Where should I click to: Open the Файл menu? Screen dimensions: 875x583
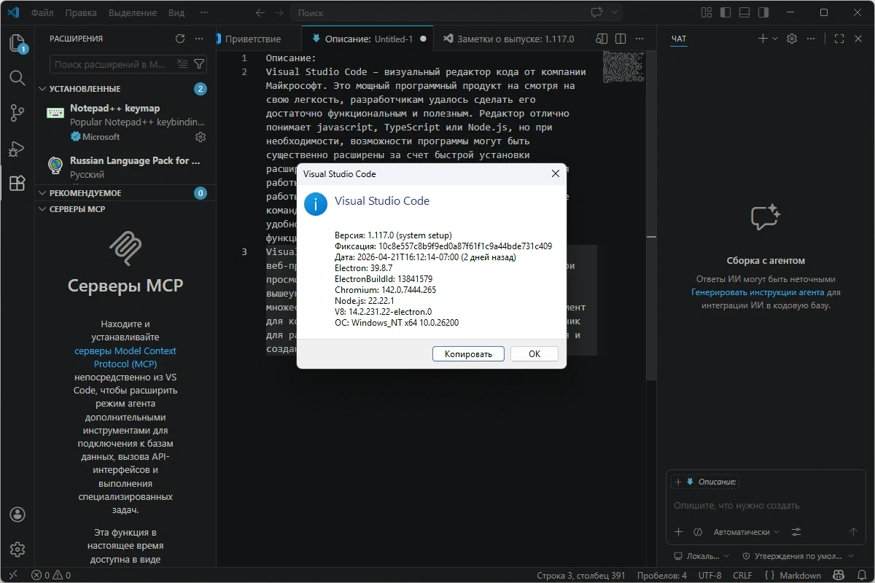(42, 12)
